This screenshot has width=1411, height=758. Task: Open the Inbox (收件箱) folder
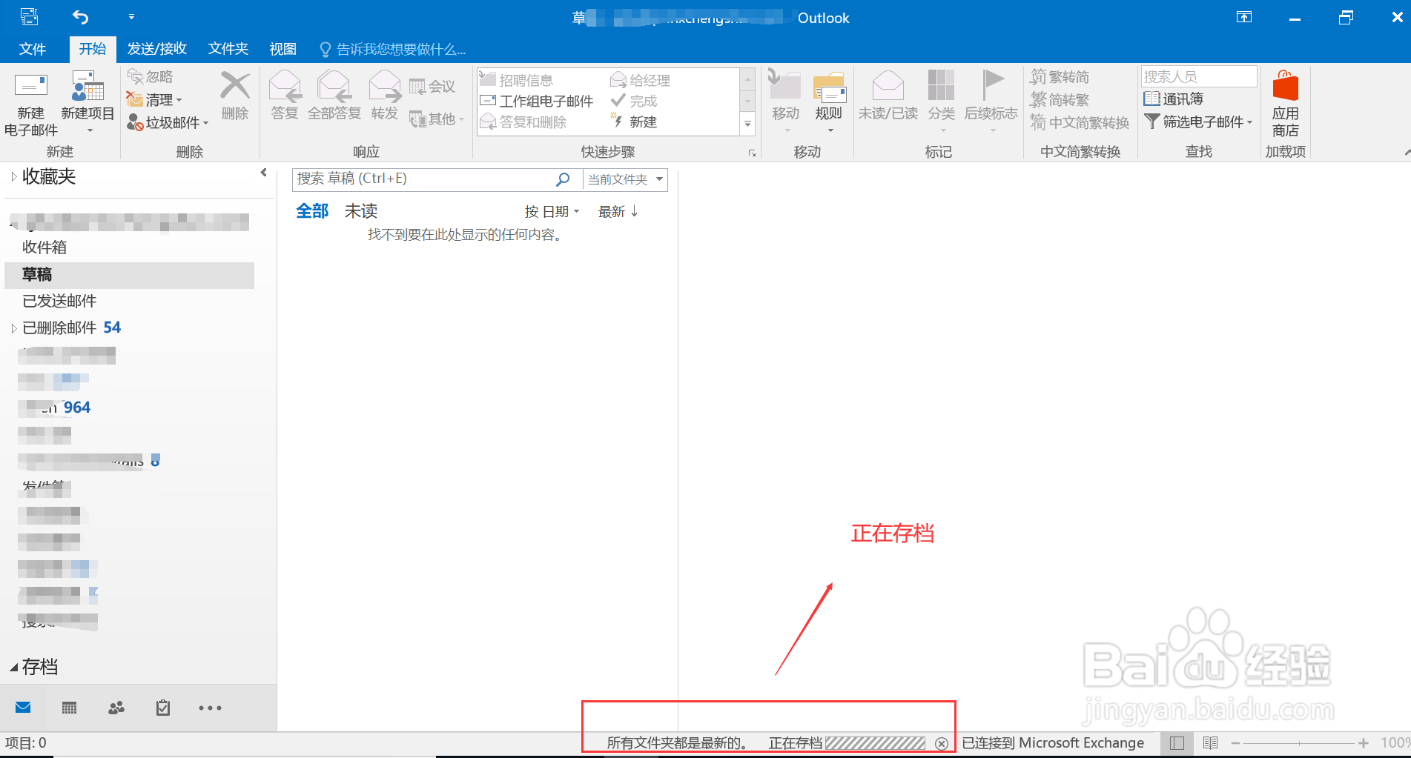(44, 247)
